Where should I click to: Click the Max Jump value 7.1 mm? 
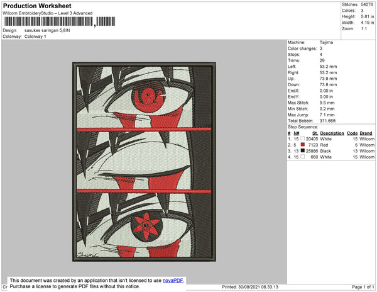coord(327,115)
